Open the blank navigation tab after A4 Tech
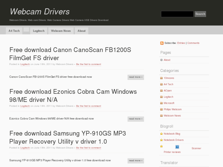The height and width of the screenshot is (167, 223). pos(26,29)
